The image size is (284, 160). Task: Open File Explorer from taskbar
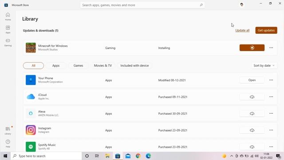click(x=107, y=156)
